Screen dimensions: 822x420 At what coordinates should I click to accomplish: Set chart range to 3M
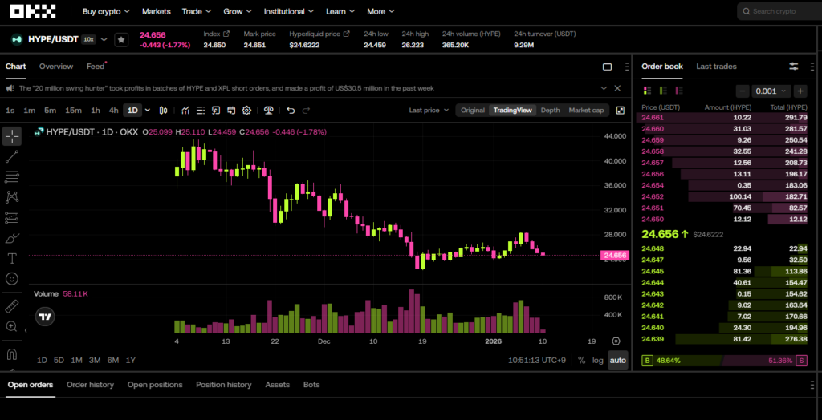coord(95,361)
